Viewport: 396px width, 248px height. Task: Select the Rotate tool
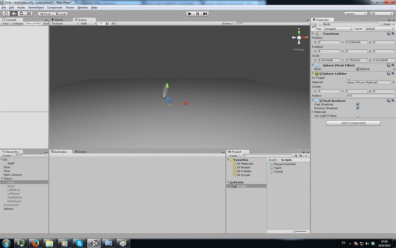click(x=21, y=14)
